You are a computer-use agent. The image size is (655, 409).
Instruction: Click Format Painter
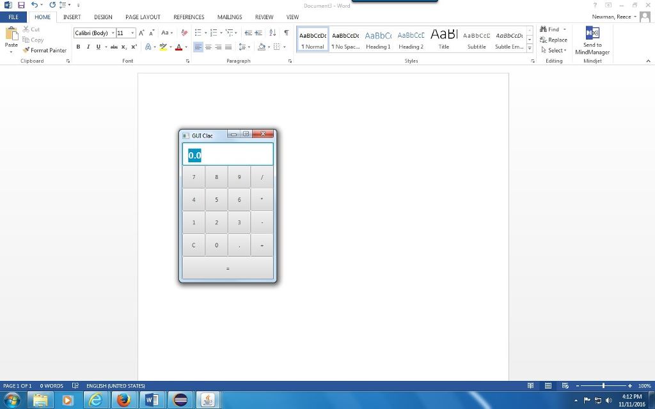point(44,50)
